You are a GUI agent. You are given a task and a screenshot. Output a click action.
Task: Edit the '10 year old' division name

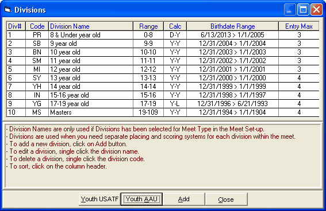pos(91,52)
